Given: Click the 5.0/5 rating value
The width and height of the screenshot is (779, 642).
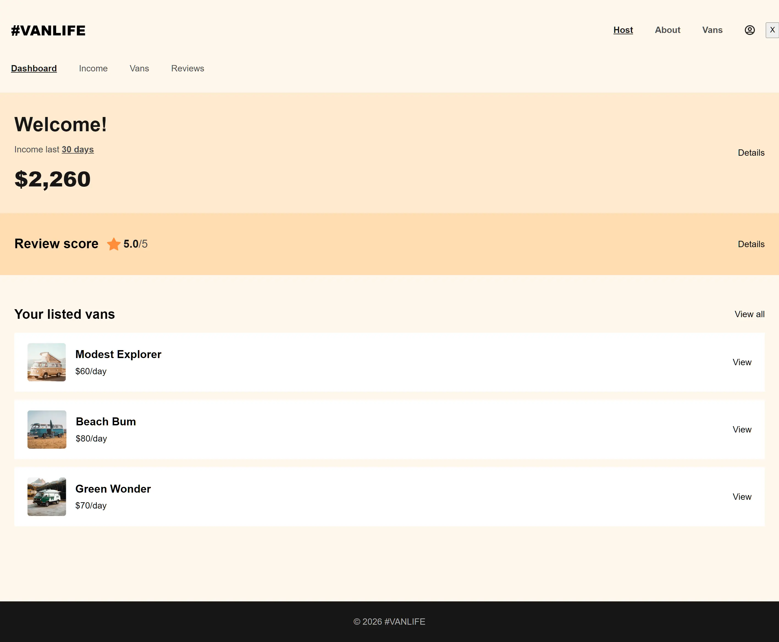Looking at the screenshot, I should (x=136, y=244).
